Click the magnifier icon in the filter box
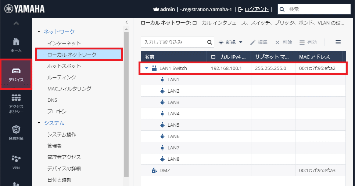This screenshot has height=186, width=355. 209,42
